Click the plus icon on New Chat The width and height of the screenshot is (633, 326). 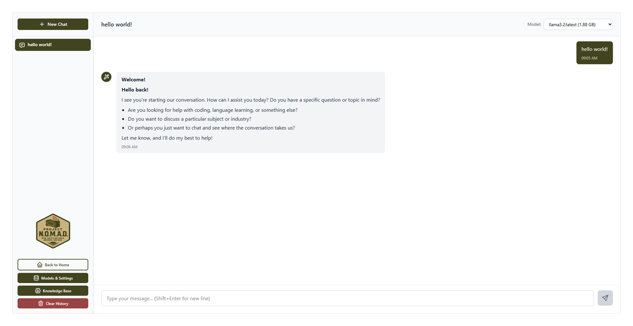tap(42, 24)
